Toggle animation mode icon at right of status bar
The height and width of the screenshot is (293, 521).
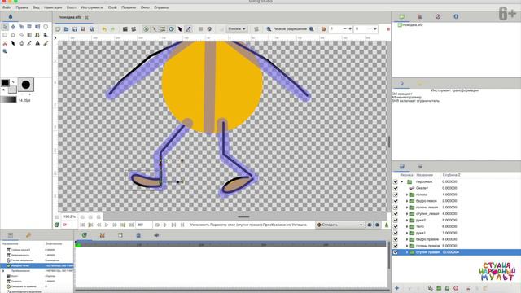tap(387, 225)
